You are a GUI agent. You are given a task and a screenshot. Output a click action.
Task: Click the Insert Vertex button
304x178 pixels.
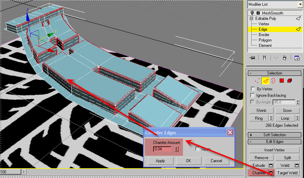274,150
